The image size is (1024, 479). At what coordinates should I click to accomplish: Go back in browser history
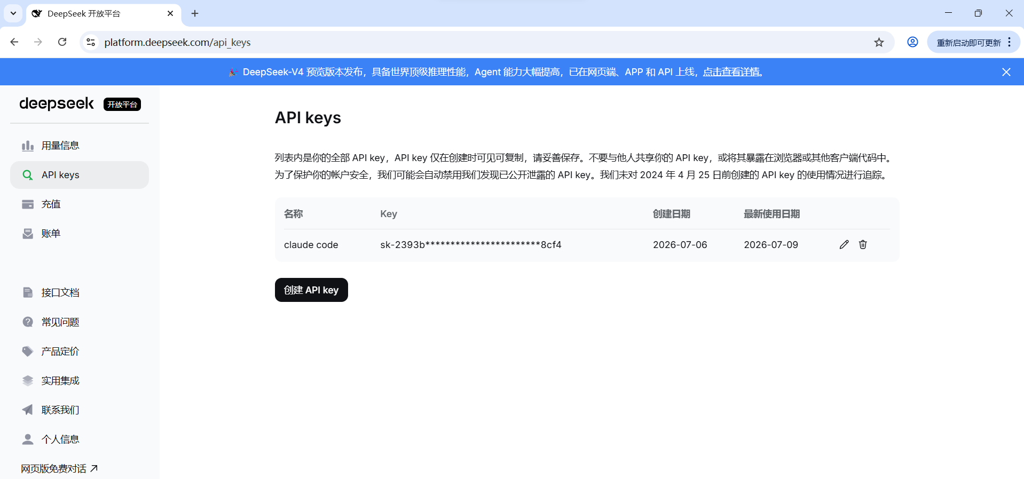[14, 42]
